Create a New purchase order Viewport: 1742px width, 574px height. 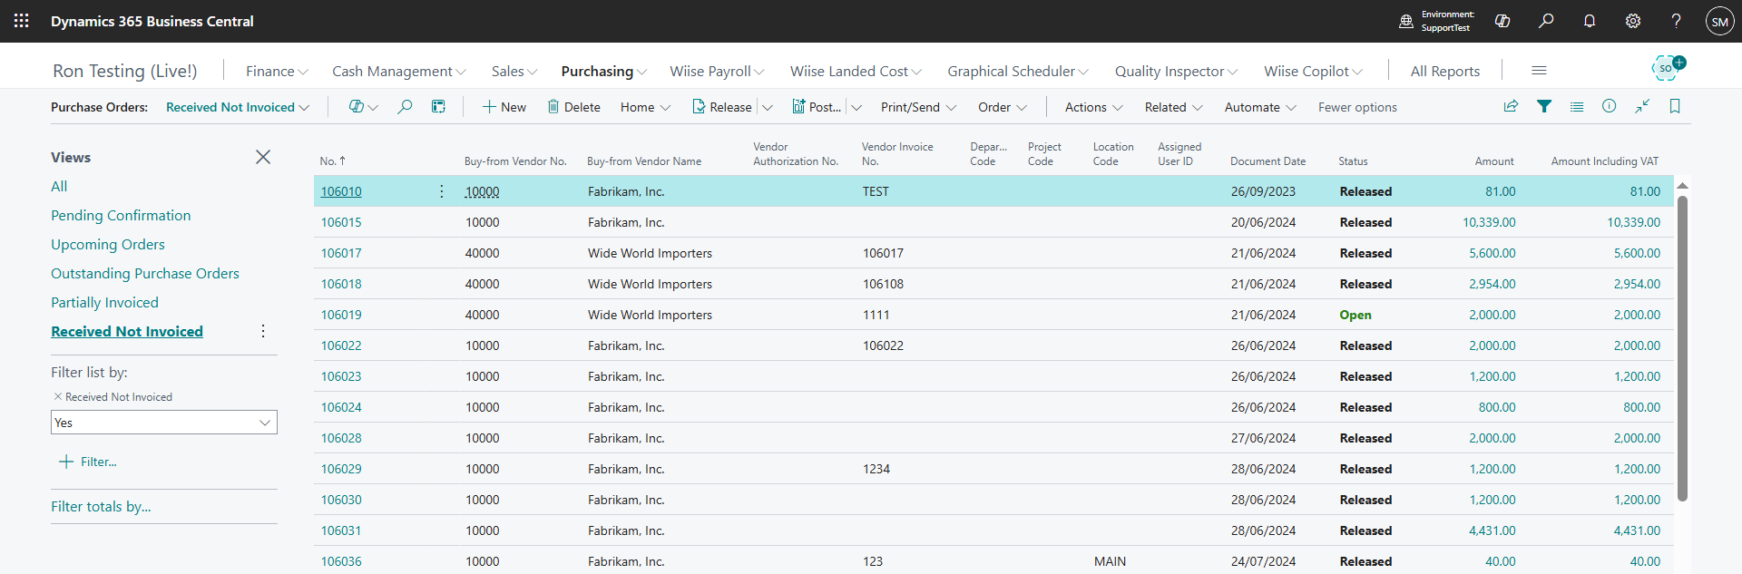(504, 107)
